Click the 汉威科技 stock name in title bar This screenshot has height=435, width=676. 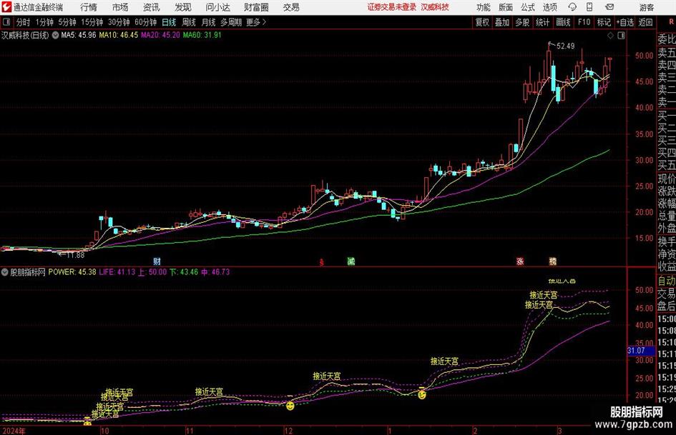tap(435, 7)
